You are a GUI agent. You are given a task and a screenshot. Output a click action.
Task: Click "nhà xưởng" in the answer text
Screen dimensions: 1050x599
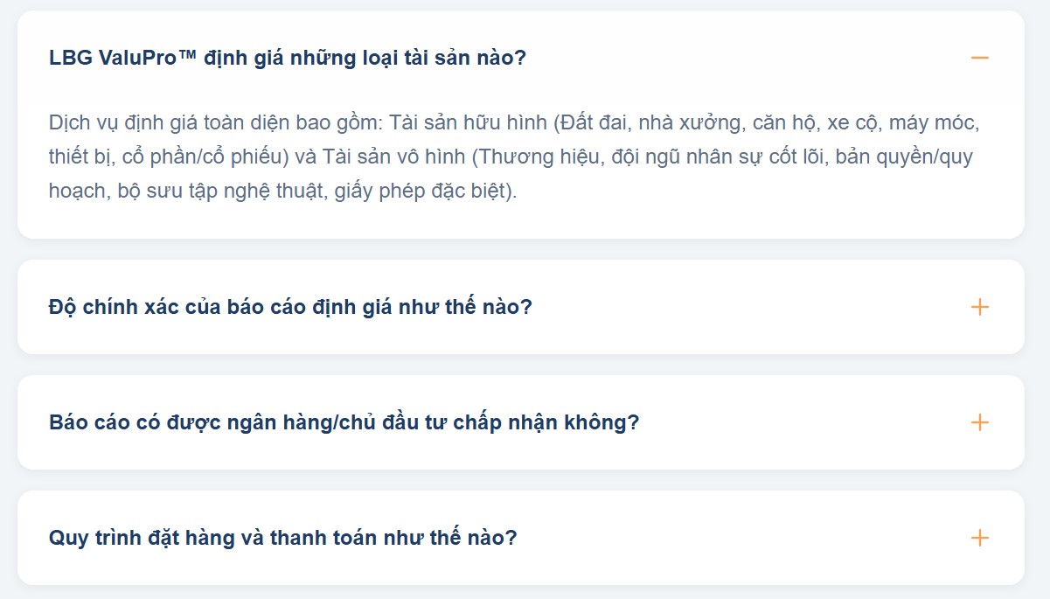pos(690,122)
